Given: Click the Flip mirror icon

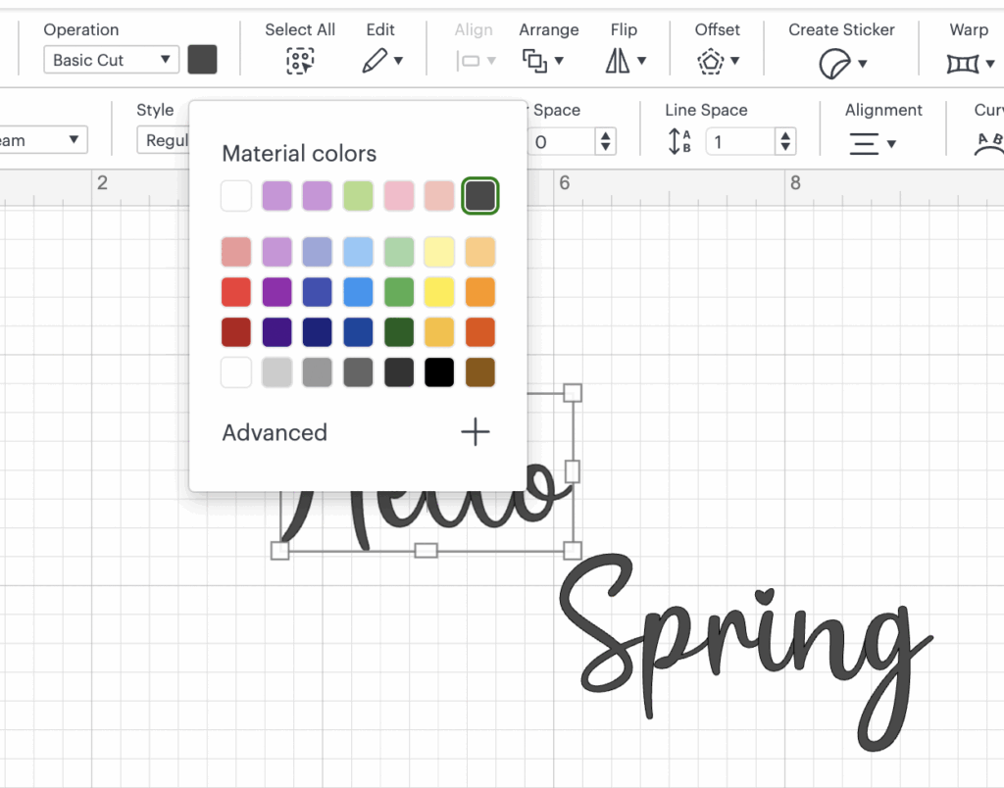Looking at the screenshot, I should [618, 61].
